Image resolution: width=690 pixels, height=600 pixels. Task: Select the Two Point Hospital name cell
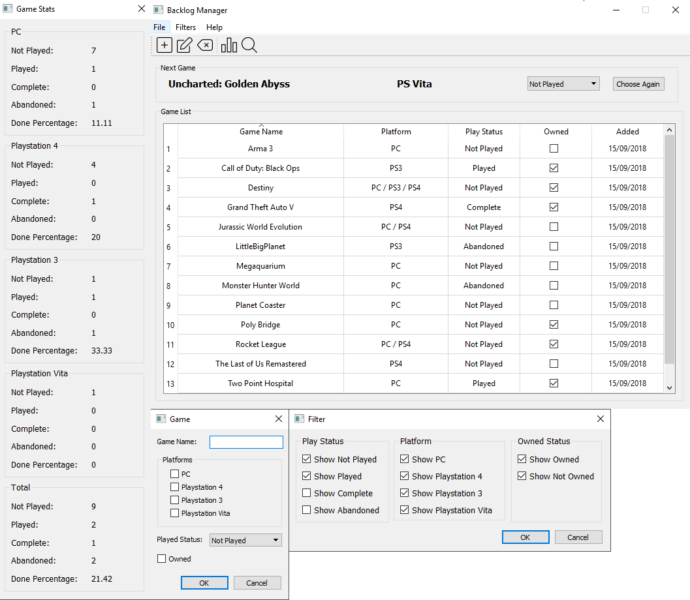pyautogui.click(x=261, y=383)
